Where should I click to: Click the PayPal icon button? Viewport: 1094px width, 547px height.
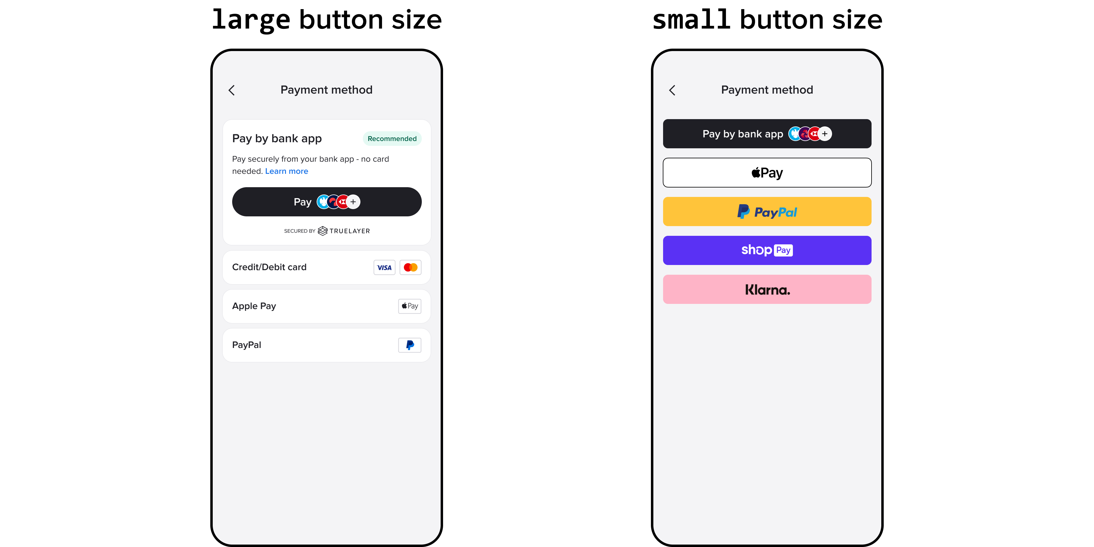pyautogui.click(x=410, y=345)
